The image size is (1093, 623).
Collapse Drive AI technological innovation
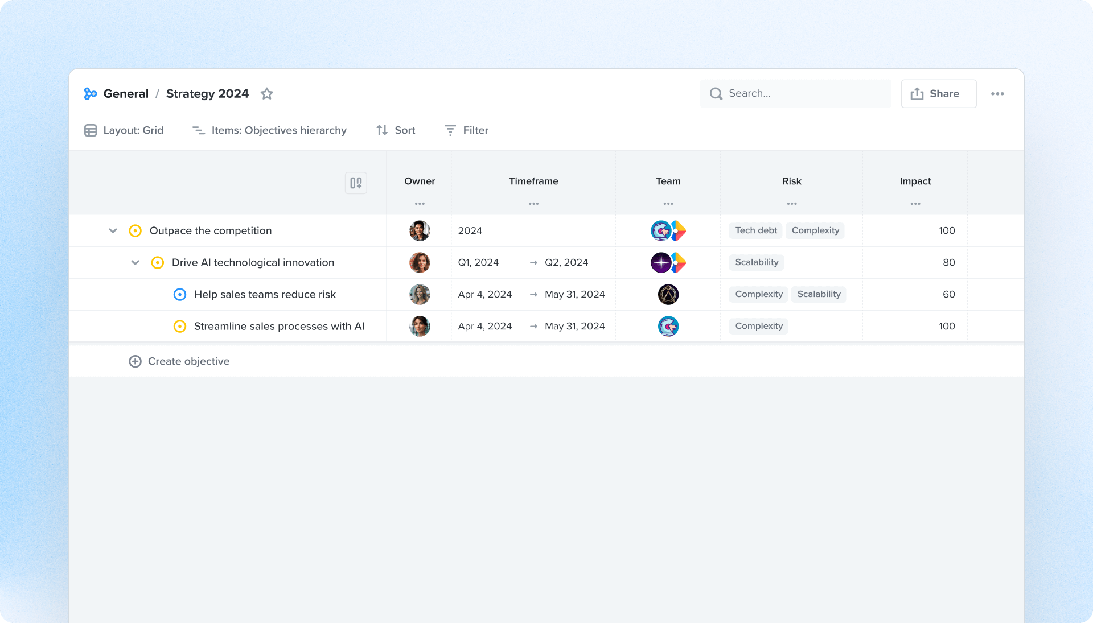[135, 263]
